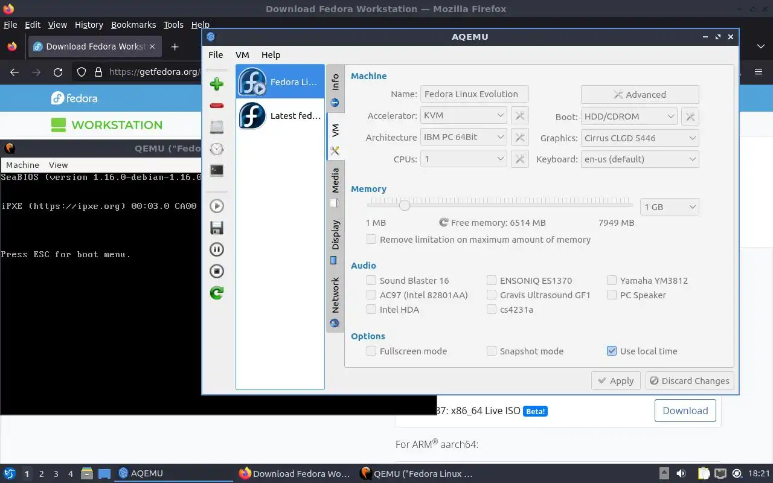Open the system volume icon in tray
773x483 pixels.
coord(681,473)
